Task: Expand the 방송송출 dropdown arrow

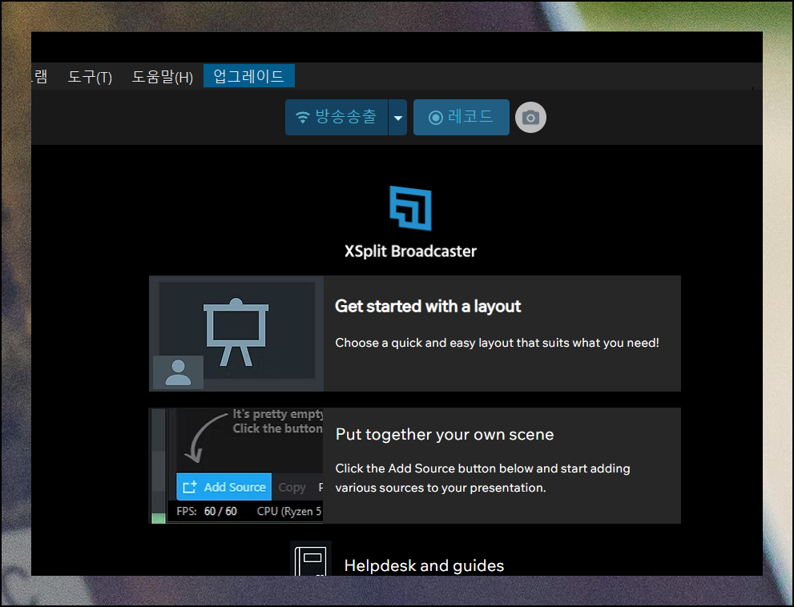Action: point(398,118)
